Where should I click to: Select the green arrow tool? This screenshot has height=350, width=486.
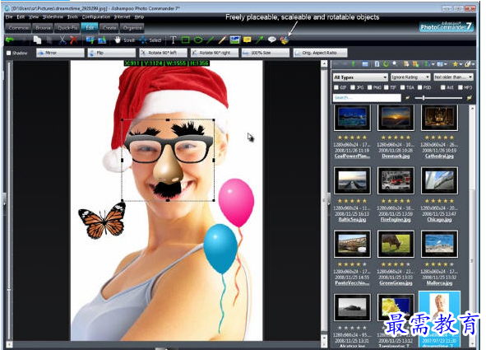[x=259, y=40]
